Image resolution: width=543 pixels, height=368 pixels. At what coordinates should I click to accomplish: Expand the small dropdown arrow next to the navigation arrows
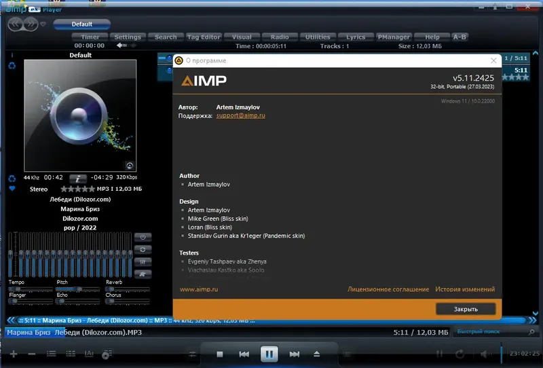[x=43, y=24]
